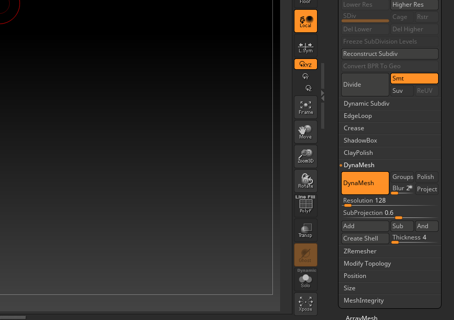Select the Z-axis rotation icon
The height and width of the screenshot is (320, 454).
[x=308, y=88]
